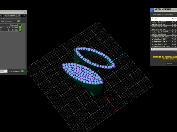This screenshot has width=177, height=132.
Task: Select the Yellow Gold 10KY row
Action: [x=164, y=24]
